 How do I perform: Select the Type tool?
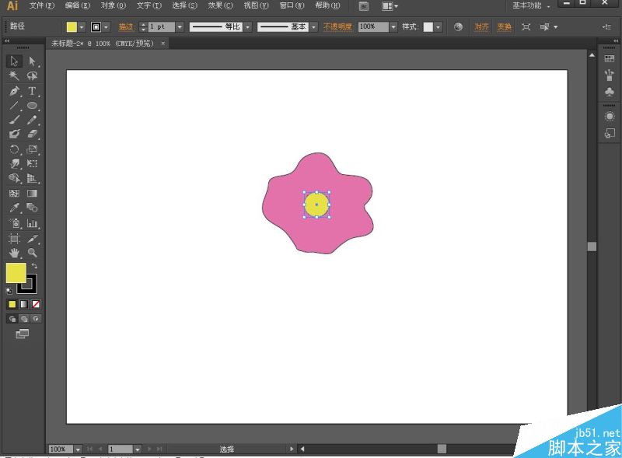[x=32, y=91]
